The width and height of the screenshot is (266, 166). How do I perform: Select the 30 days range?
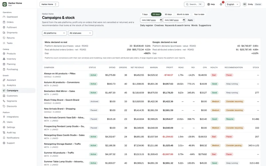156,14
